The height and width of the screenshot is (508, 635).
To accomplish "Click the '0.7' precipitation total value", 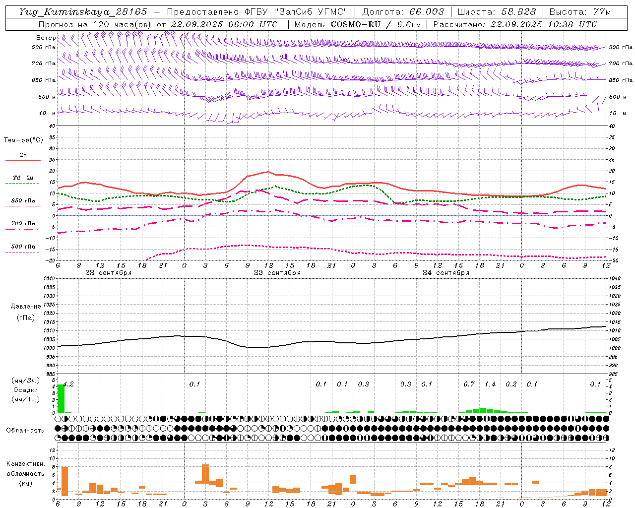I will [x=469, y=384].
